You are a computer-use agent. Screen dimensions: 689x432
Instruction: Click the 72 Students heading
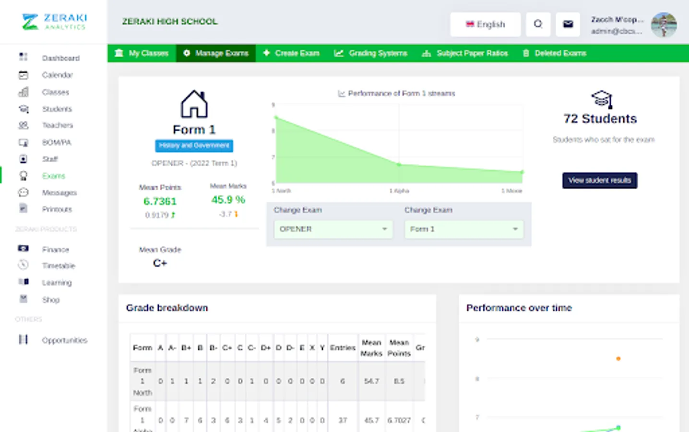(x=600, y=119)
